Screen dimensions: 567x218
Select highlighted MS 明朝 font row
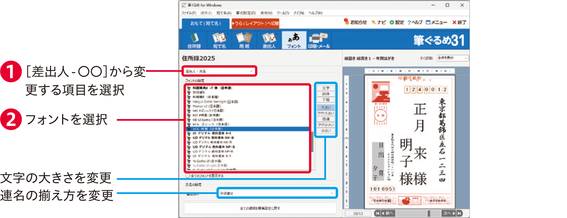point(247,129)
